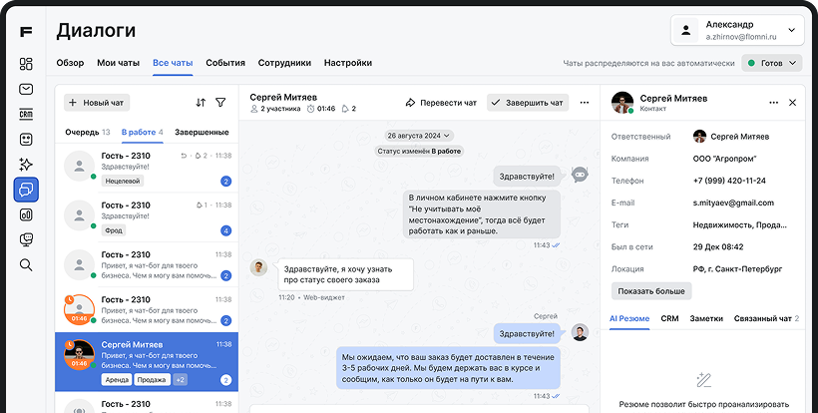Click the search magnifier in sidebar
Screen dimensions: 818x413
pos(26,264)
